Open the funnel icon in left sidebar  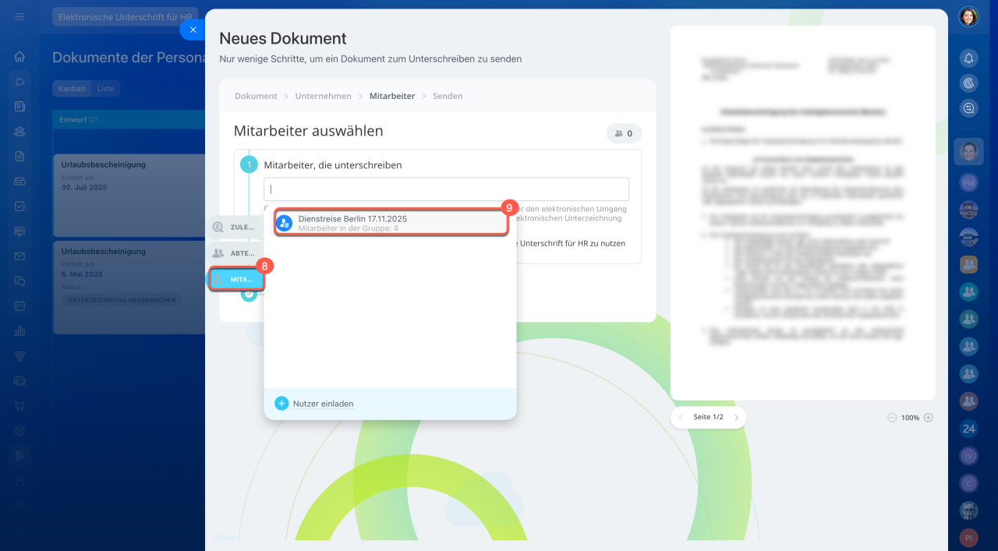[x=19, y=355]
